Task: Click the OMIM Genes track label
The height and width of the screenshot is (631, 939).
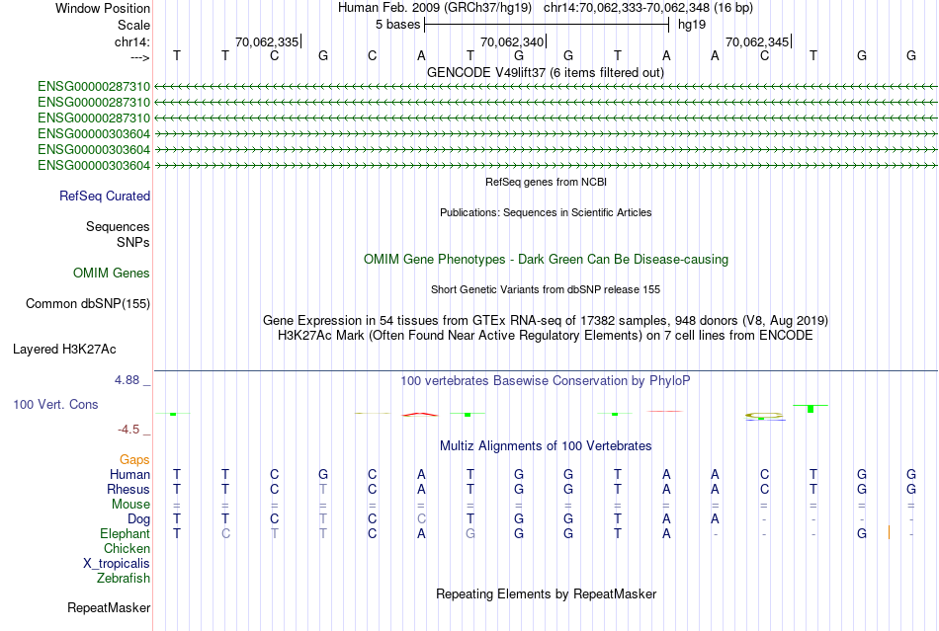Action: point(112,274)
